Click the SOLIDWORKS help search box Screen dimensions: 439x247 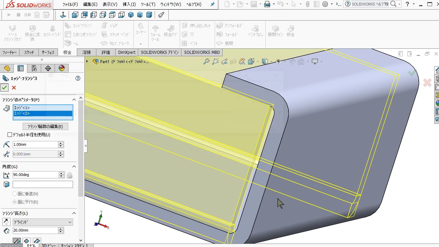pos(370,4)
